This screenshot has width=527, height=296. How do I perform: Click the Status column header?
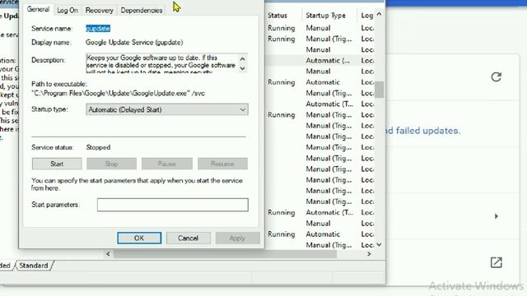tap(277, 16)
